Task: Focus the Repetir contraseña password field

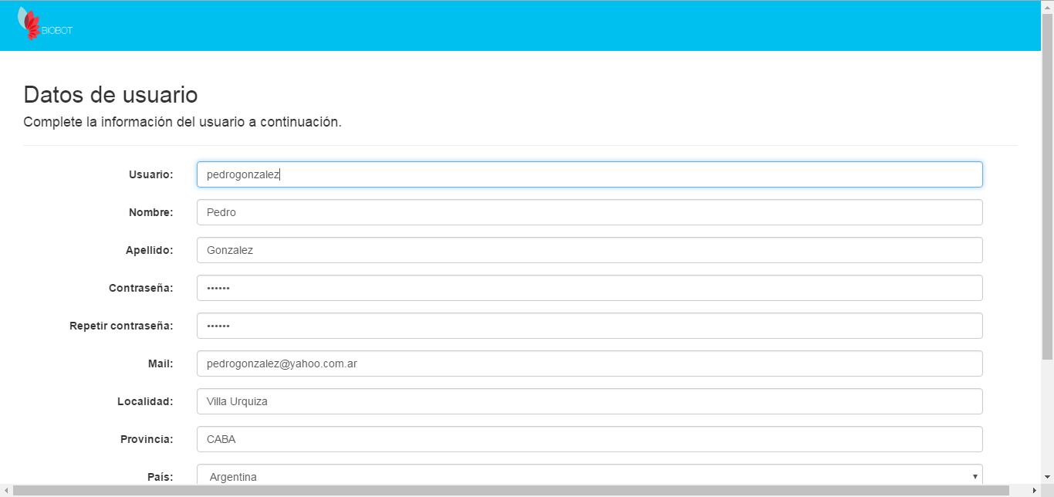Action: pos(589,326)
